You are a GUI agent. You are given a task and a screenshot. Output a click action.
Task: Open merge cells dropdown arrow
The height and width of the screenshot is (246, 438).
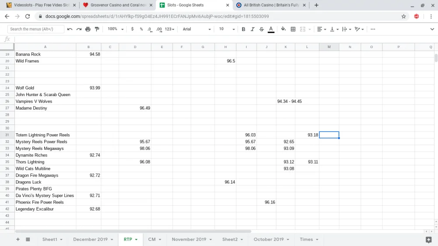click(310, 29)
